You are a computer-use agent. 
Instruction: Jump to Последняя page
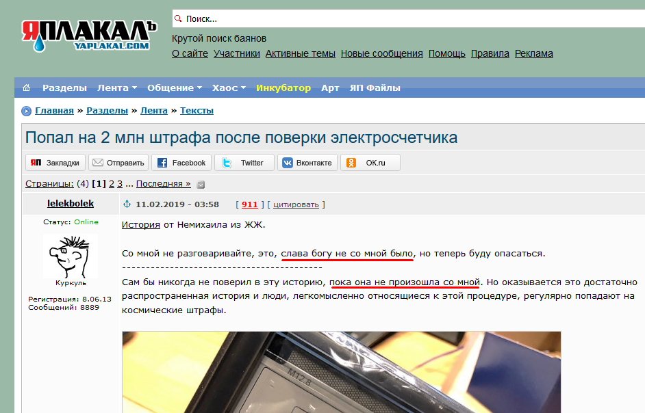(x=164, y=184)
